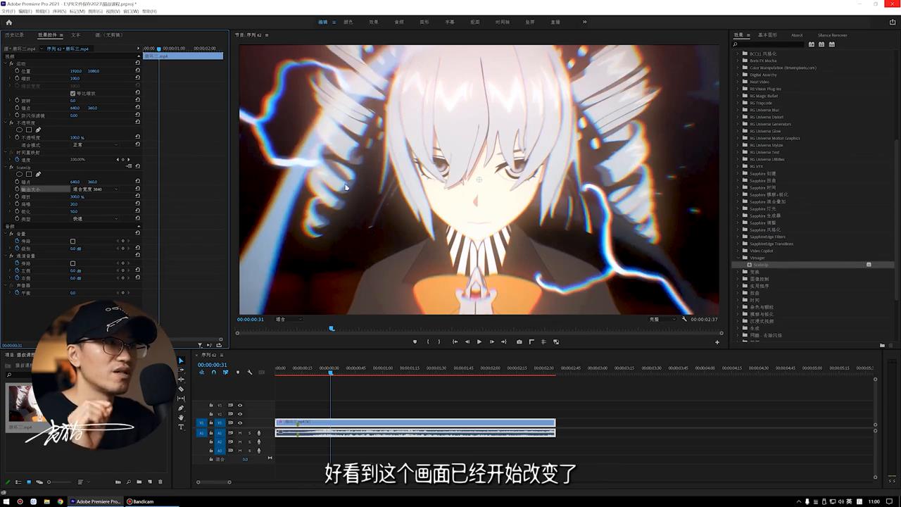
Task: Toggle Bypass checkbox under Channel Volume
Action: [73, 263]
